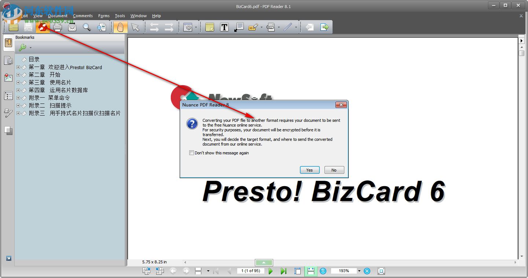Image resolution: width=528 pixels, height=278 pixels.
Task: Open the Edit menu
Action: [x=24, y=16]
